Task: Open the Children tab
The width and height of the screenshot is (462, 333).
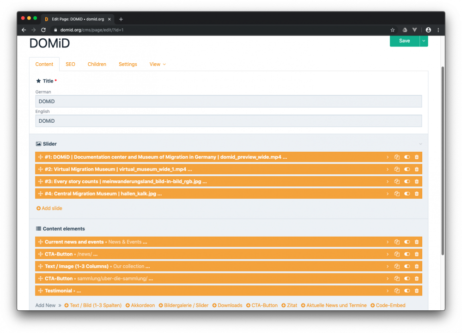Action: [x=97, y=64]
